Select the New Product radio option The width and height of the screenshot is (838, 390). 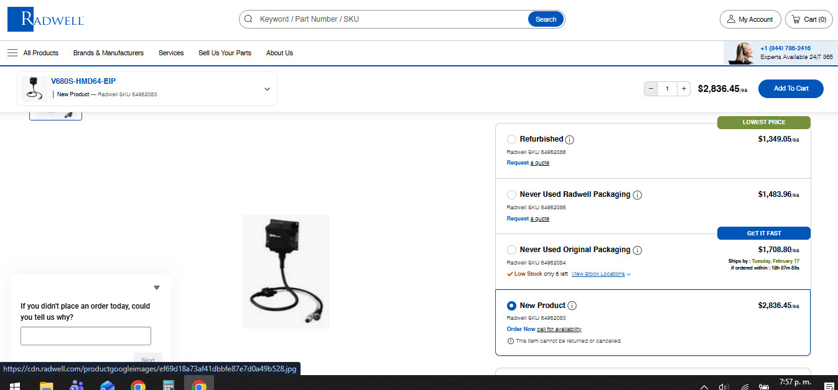coord(511,306)
